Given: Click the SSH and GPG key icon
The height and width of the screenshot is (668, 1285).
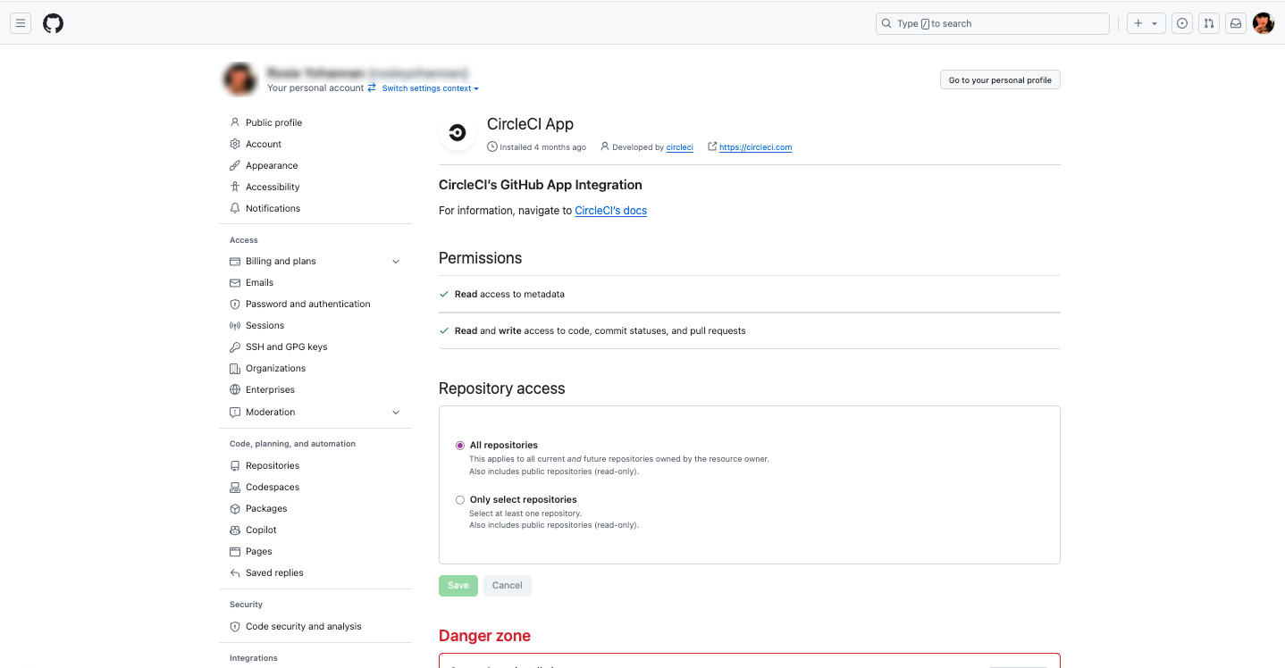Looking at the screenshot, I should pos(235,347).
